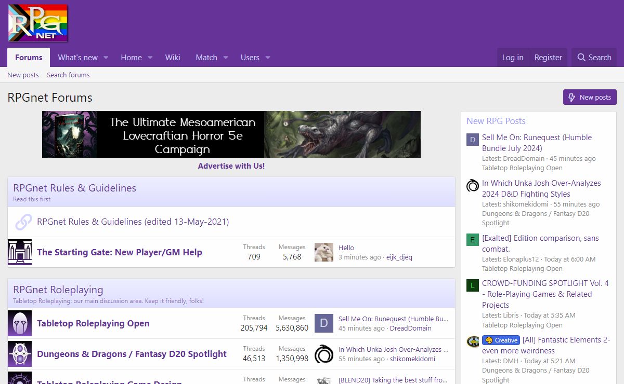Open The Starting Gate: New Player/GM Help

coord(120,252)
